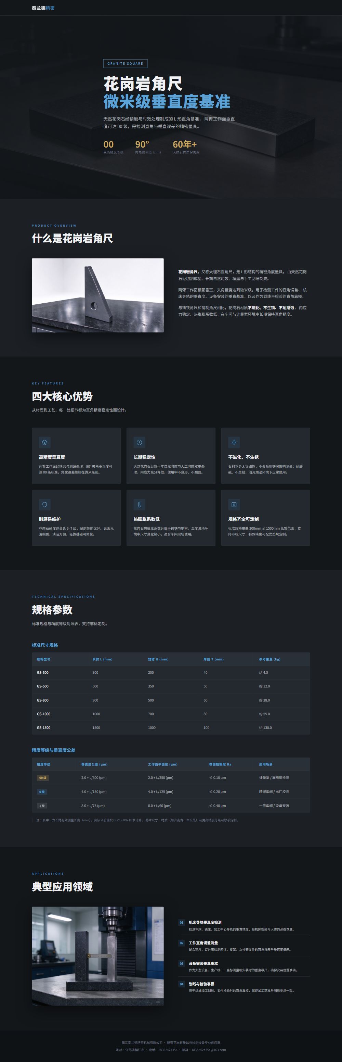Viewport: 342px width, 1062px height.
Task: Open the granite triangle square product photo
Action: 98,295
